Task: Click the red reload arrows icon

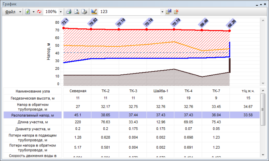Action: tap(39, 12)
